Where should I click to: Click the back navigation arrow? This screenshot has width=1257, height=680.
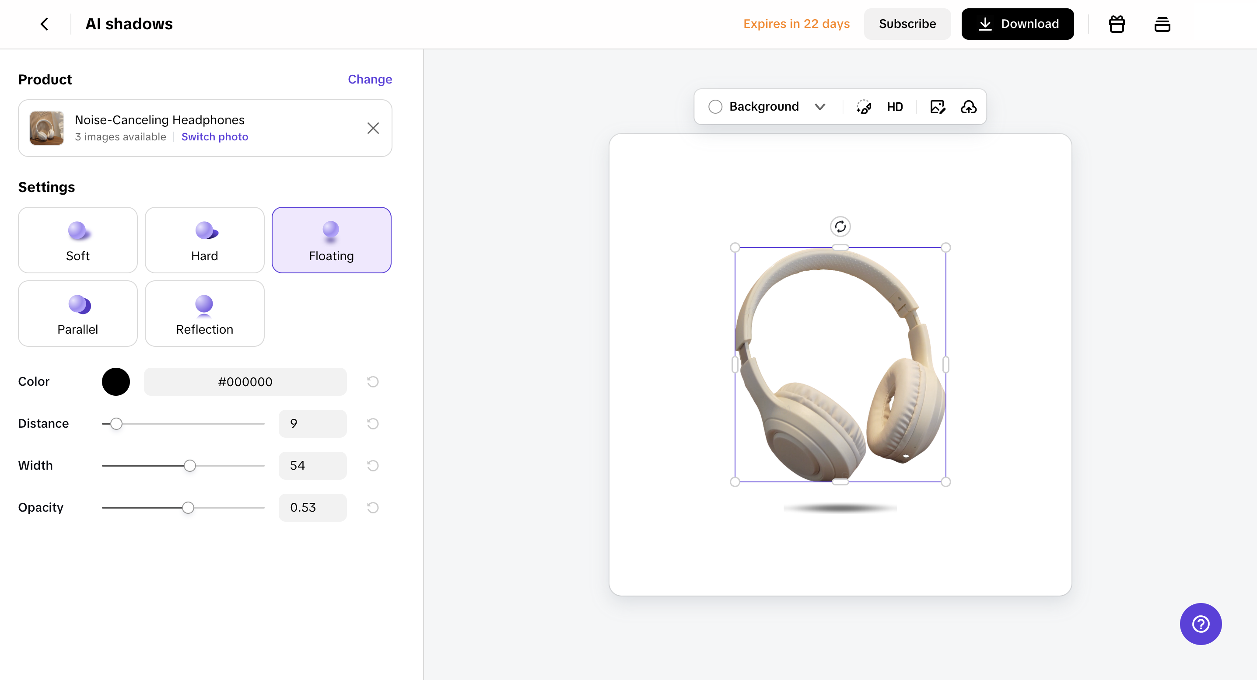tap(44, 24)
